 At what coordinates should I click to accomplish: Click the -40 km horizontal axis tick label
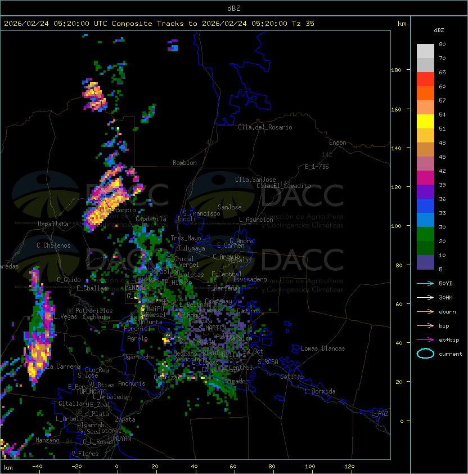pyautogui.click(x=38, y=467)
